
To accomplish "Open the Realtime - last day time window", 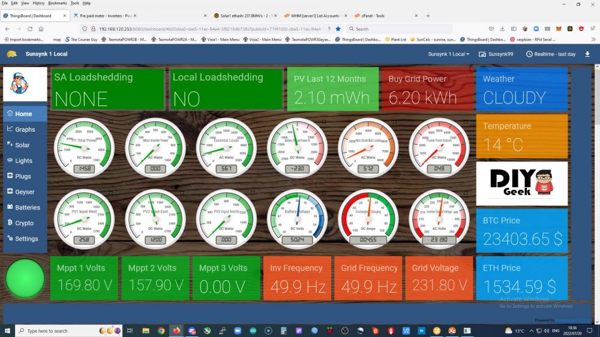I will click(x=551, y=54).
